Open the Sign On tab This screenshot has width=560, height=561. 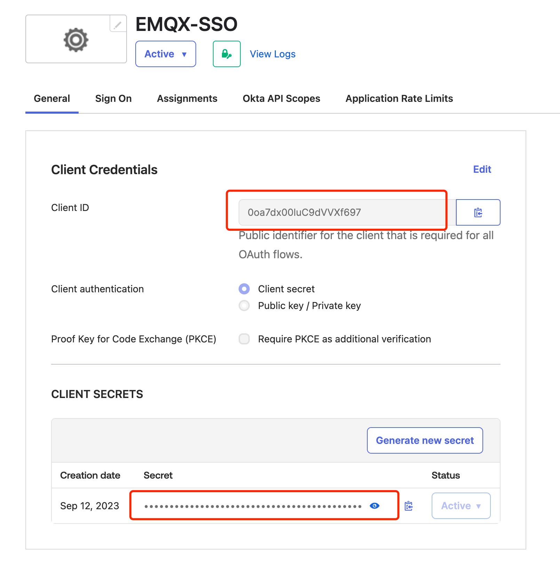(x=113, y=99)
